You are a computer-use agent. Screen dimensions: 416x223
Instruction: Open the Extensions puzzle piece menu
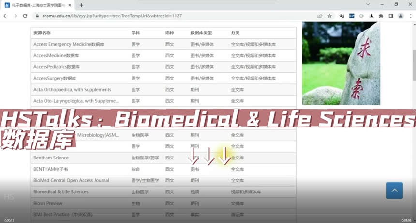(x=381, y=16)
